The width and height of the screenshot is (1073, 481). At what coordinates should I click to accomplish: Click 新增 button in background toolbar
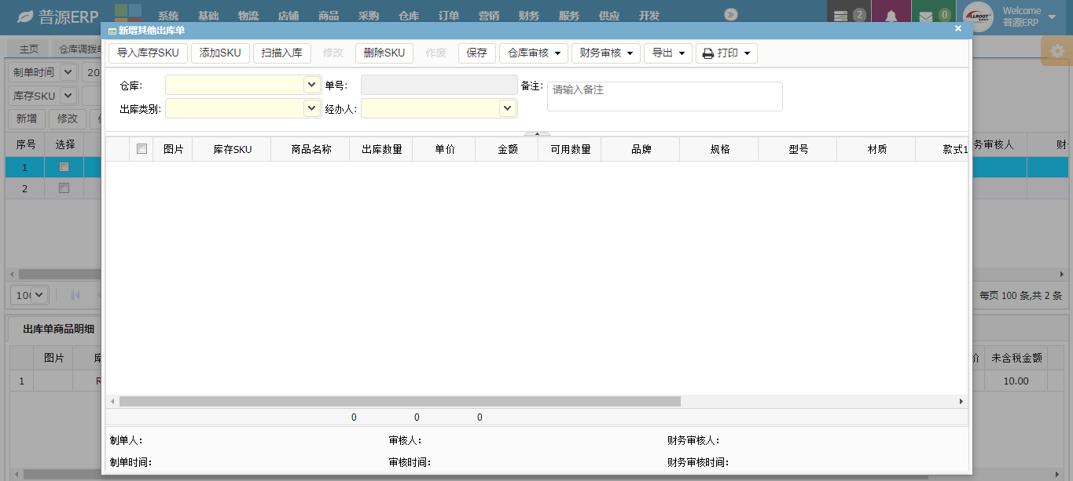coord(27,118)
